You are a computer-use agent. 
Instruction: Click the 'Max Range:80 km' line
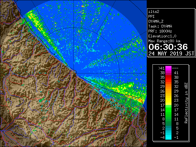coord(164,41)
